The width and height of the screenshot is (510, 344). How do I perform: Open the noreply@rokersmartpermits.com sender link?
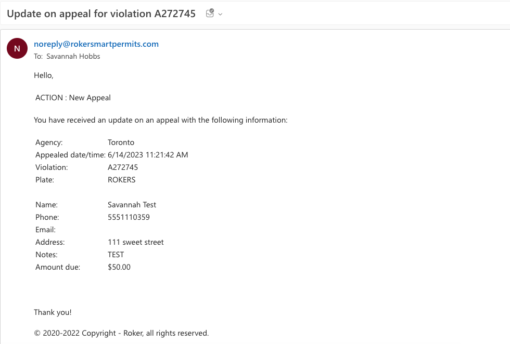click(96, 44)
